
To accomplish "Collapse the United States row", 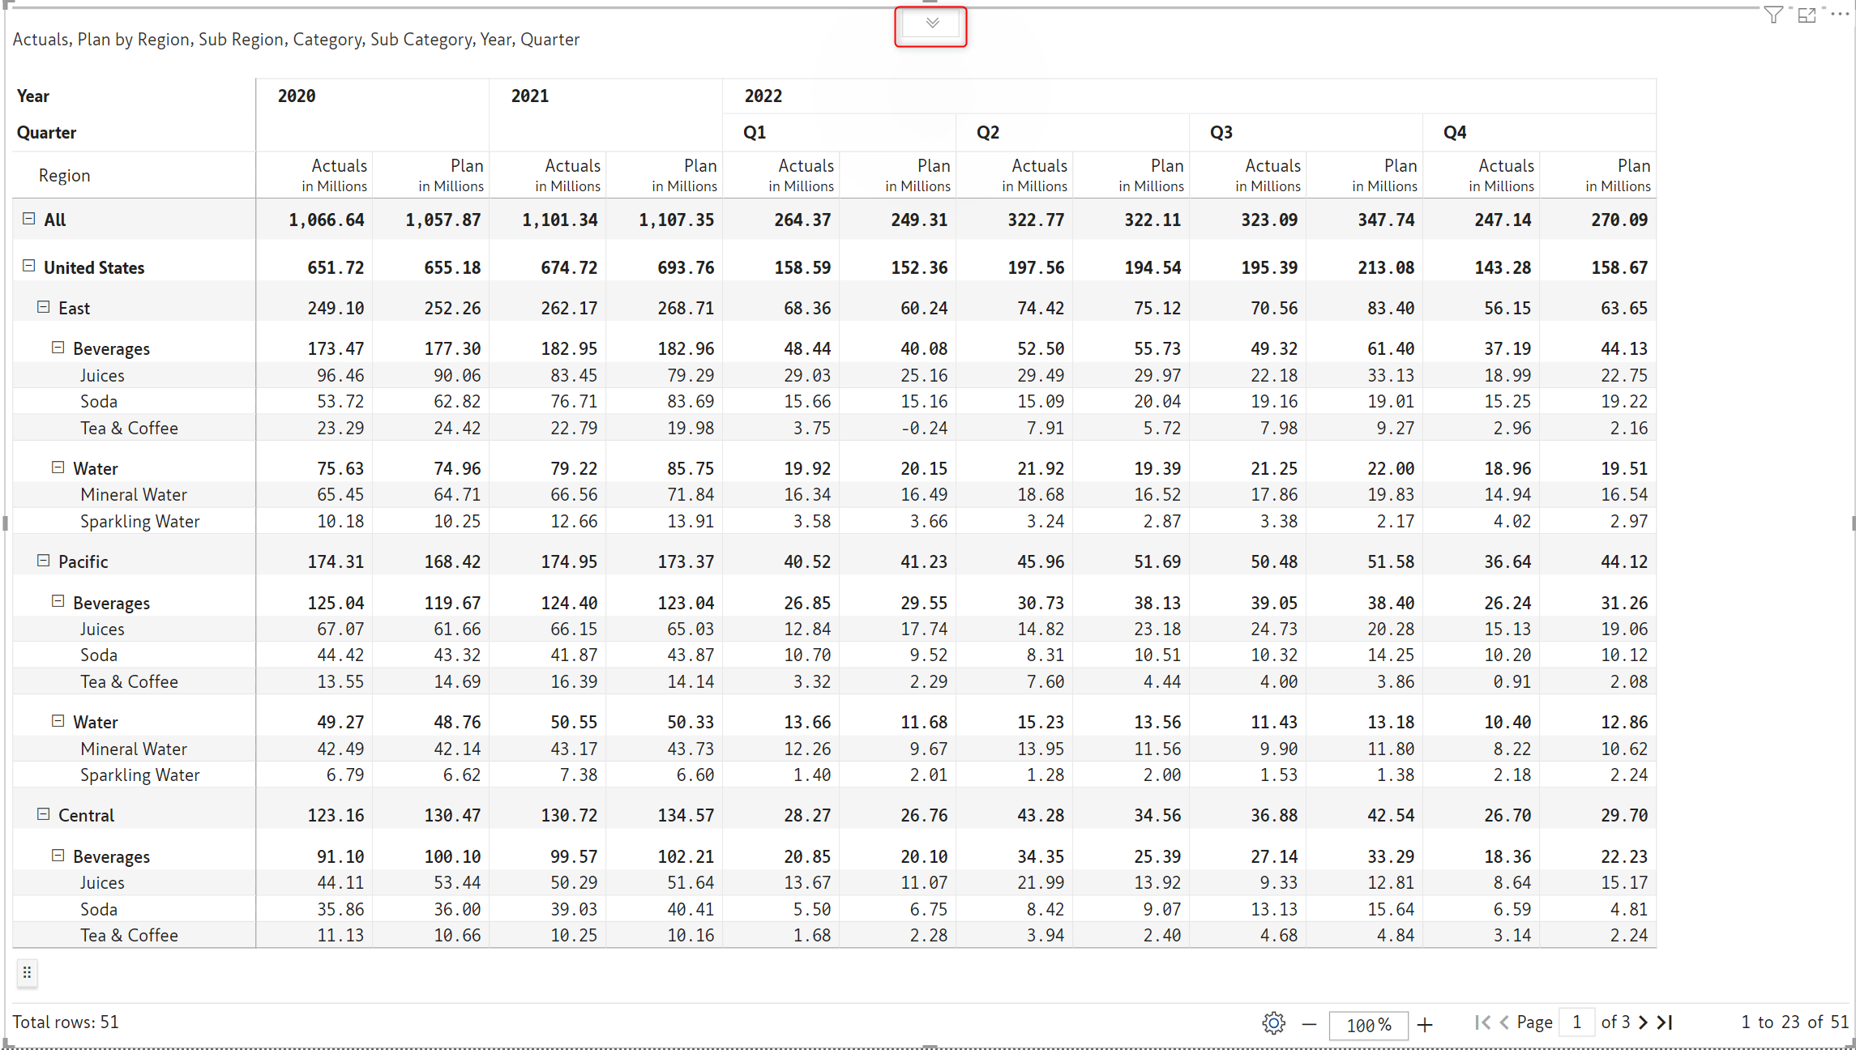I will pyautogui.click(x=29, y=267).
